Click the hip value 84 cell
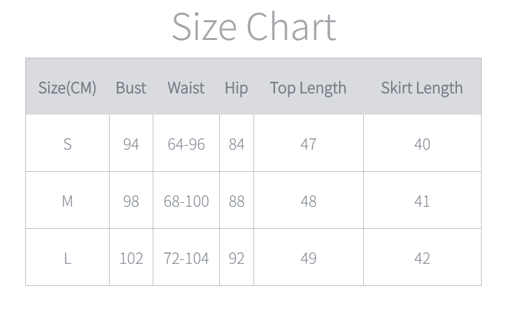Screen dimensions: 507x317 [236, 144]
